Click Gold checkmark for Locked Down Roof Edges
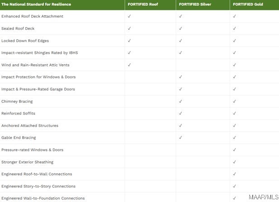The image size is (279, 202). pos(235,41)
